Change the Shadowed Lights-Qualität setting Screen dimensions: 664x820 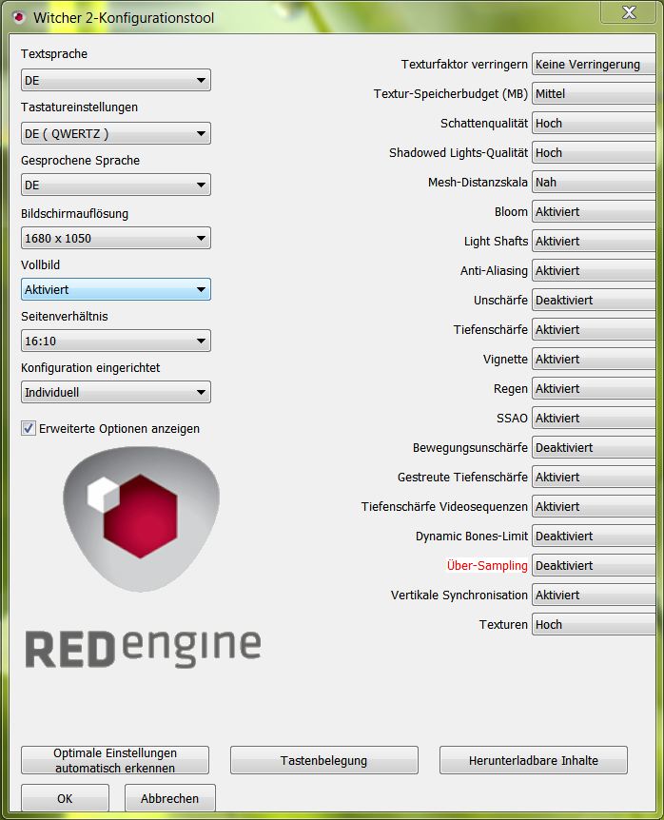pos(594,153)
